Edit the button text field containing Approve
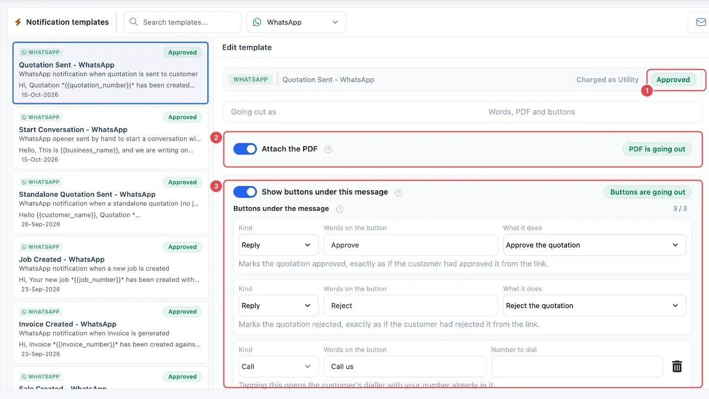709x399 pixels. point(411,245)
